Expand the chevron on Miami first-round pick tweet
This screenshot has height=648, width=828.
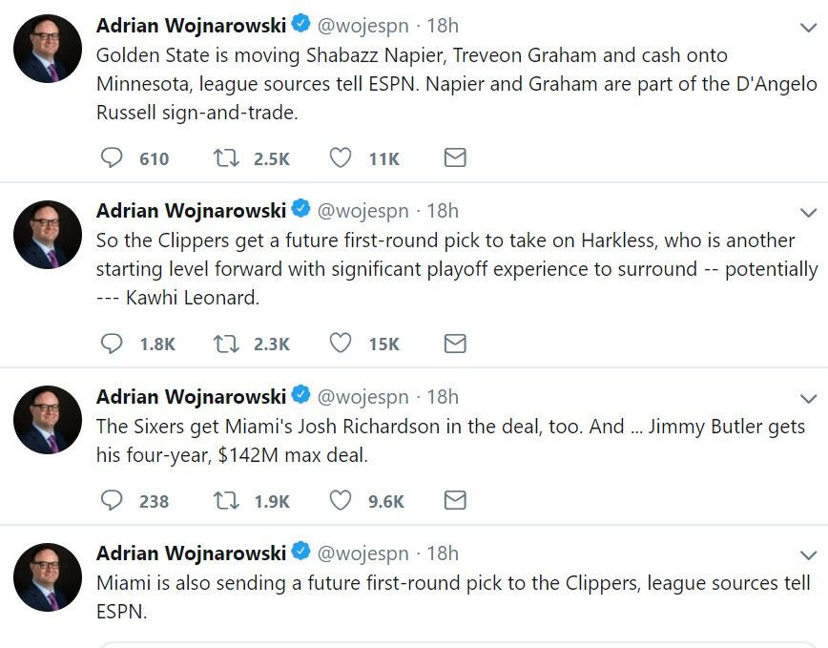(808, 555)
